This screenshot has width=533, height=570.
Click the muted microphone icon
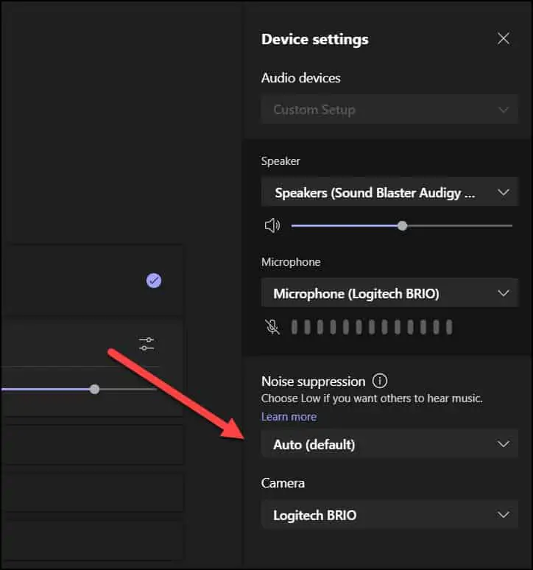coord(272,327)
